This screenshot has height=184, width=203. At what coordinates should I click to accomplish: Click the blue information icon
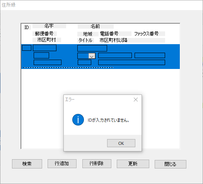click(x=78, y=120)
